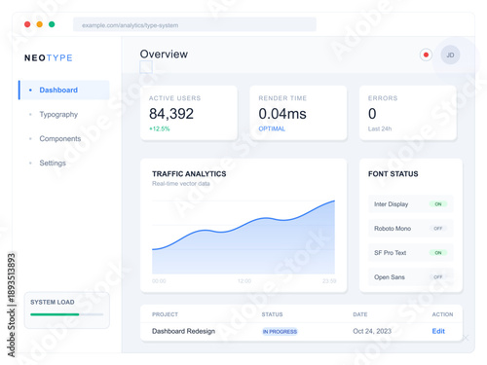Click the 00:00 chart axis label
Screen dimensions: 487x365
pos(159,281)
